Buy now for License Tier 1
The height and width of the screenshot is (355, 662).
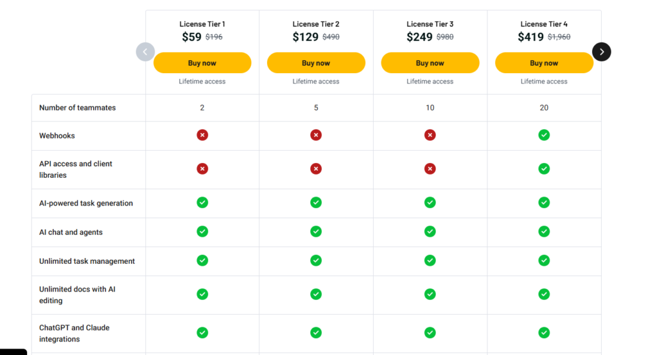coord(202,63)
